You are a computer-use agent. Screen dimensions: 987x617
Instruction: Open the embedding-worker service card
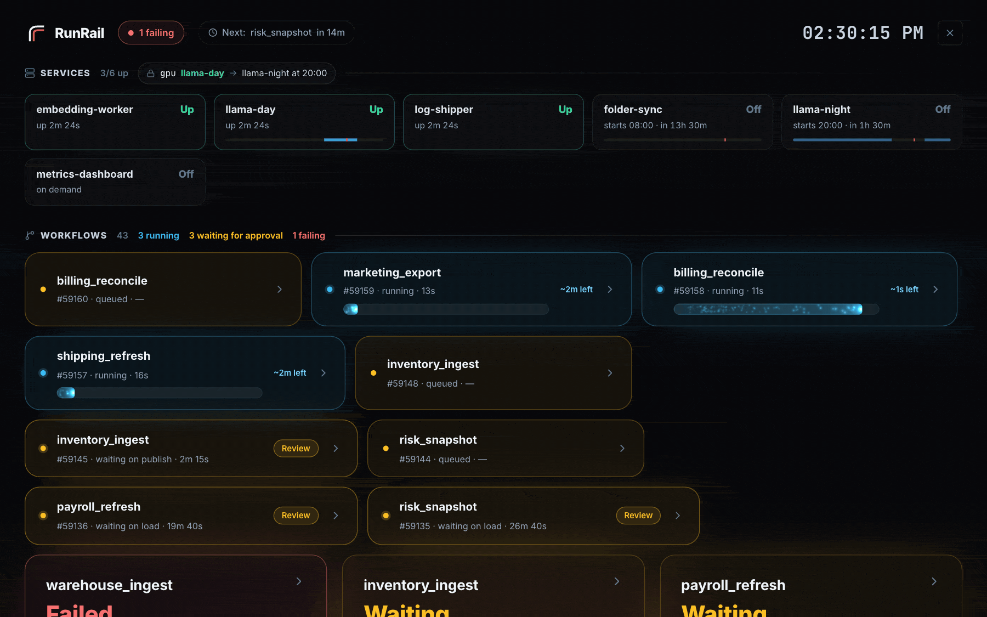tap(115, 122)
